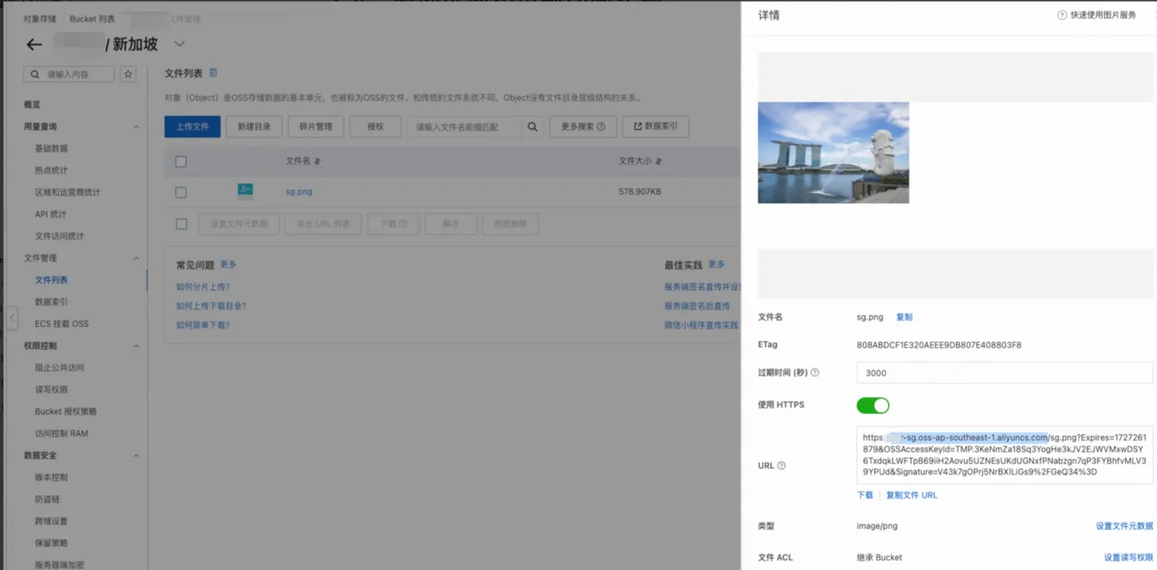Click 更多 next to 常见问题
Screen dimensions: 1157x570
[228, 264]
